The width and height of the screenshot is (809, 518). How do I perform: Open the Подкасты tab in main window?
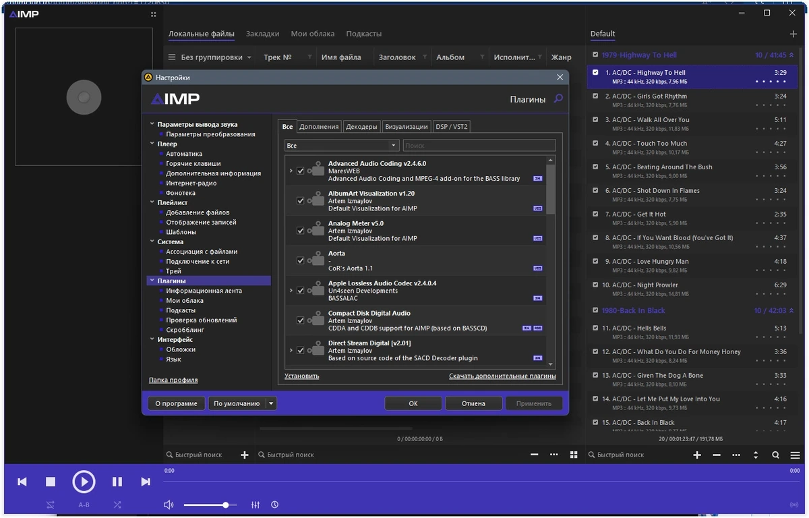point(363,34)
